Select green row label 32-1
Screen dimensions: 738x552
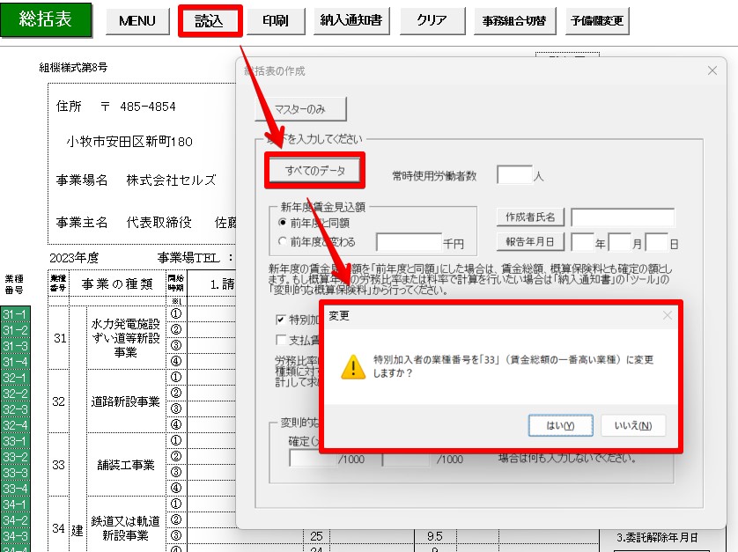click(x=15, y=378)
